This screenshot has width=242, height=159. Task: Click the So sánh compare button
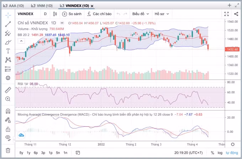(x=72, y=14)
